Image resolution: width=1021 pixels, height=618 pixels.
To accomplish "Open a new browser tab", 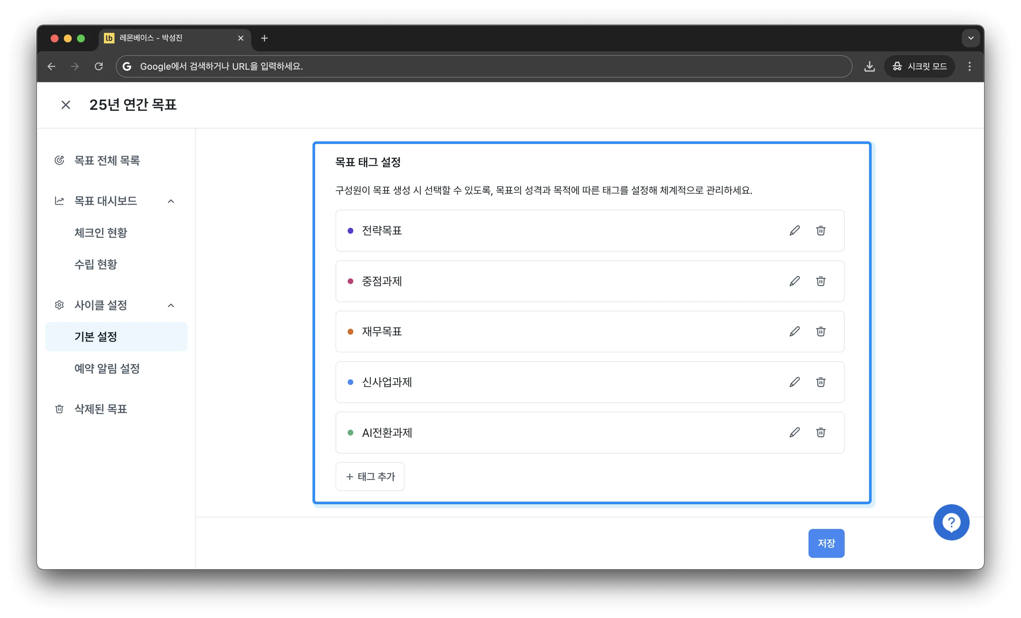I will (x=264, y=38).
